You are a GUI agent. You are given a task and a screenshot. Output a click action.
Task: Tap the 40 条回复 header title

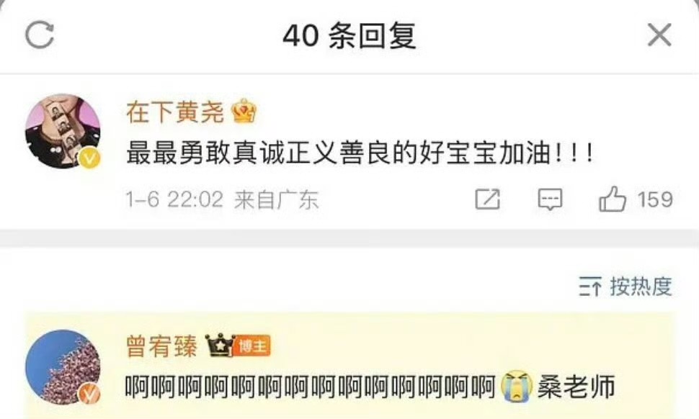[349, 35]
